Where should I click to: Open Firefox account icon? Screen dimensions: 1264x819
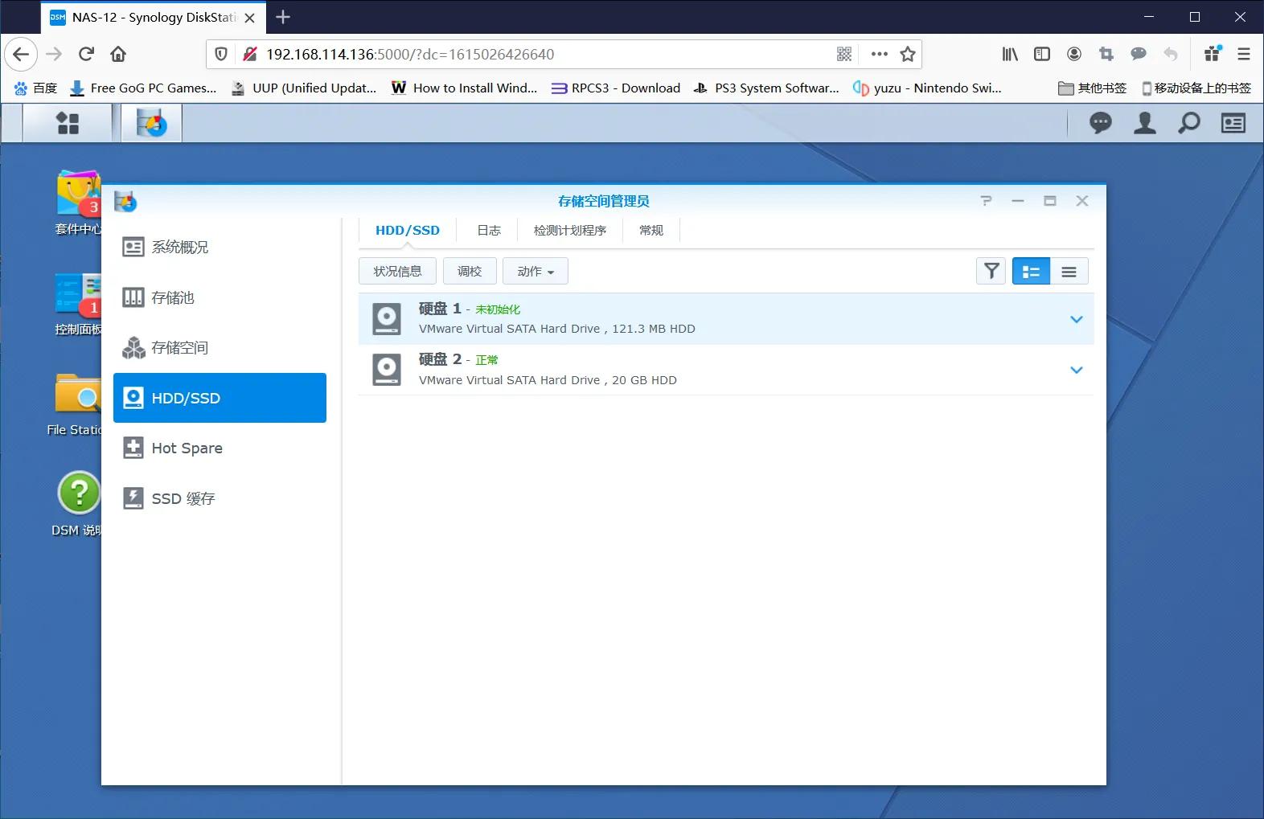(x=1074, y=54)
